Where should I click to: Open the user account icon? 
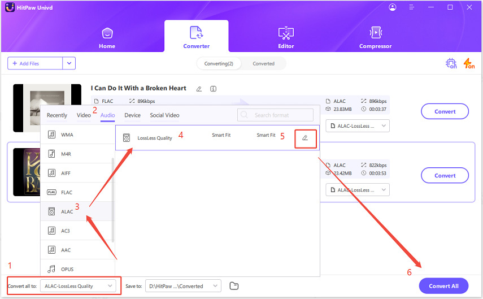[393, 7]
